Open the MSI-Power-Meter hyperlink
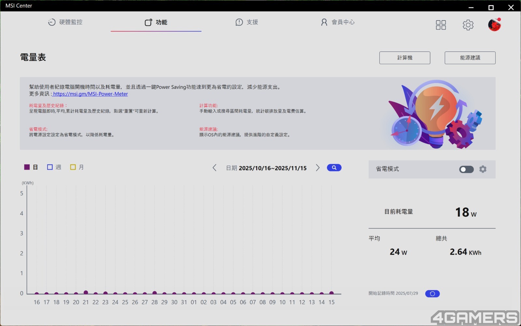Viewport: 521px width, 326px height. tap(90, 94)
